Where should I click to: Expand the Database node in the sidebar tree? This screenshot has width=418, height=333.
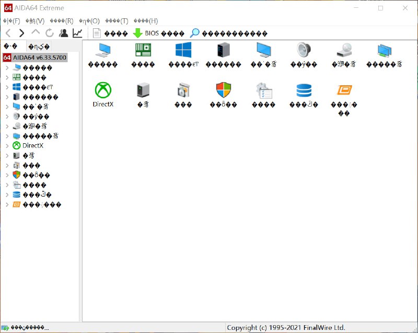tap(7, 195)
